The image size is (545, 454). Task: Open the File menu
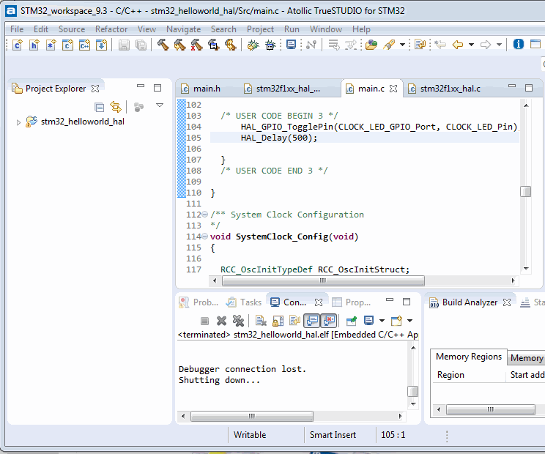click(x=17, y=29)
